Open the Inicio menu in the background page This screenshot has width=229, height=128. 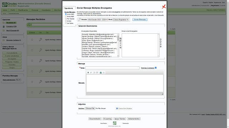(5, 10)
